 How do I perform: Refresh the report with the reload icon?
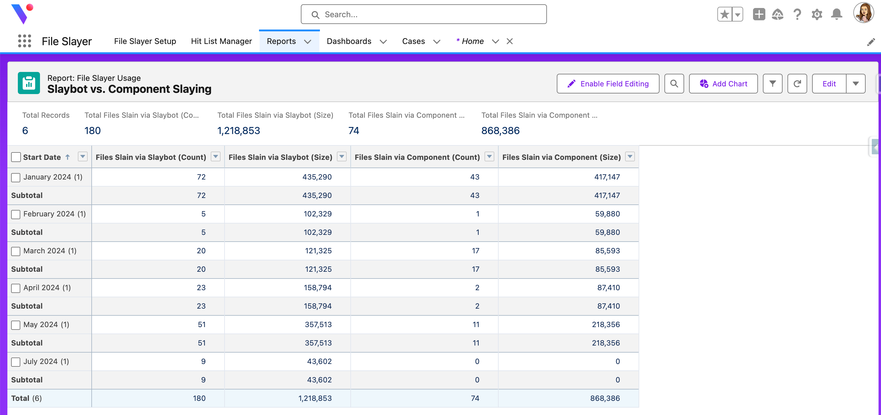click(797, 84)
